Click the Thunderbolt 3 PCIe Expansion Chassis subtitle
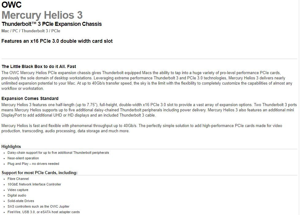This screenshot has height=215, width=301. [52, 24]
